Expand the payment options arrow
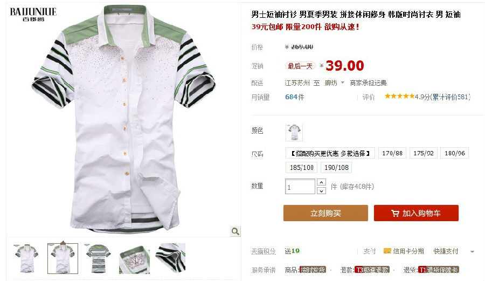Viewport: 485px width, 281px height. click(x=472, y=251)
